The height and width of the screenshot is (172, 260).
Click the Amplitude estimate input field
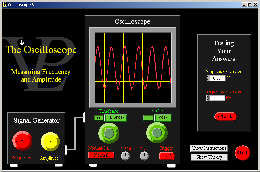217,78
